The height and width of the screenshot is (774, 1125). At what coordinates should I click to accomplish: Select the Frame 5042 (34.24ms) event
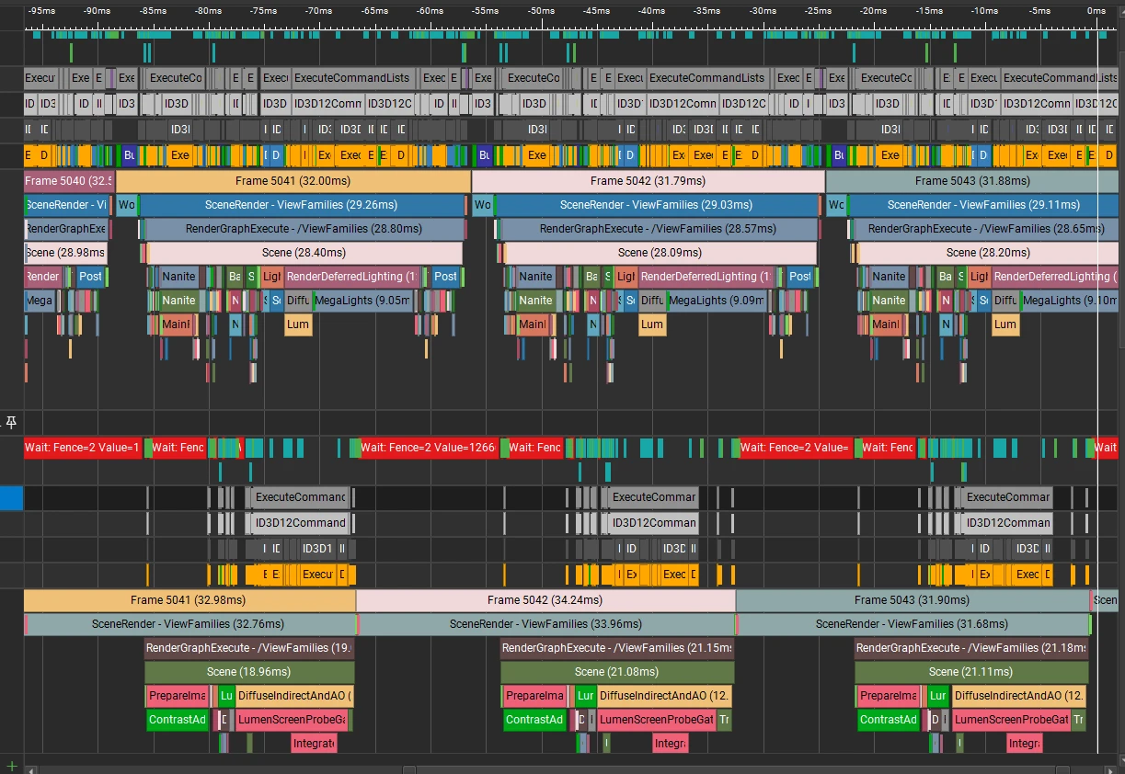pos(545,600)
